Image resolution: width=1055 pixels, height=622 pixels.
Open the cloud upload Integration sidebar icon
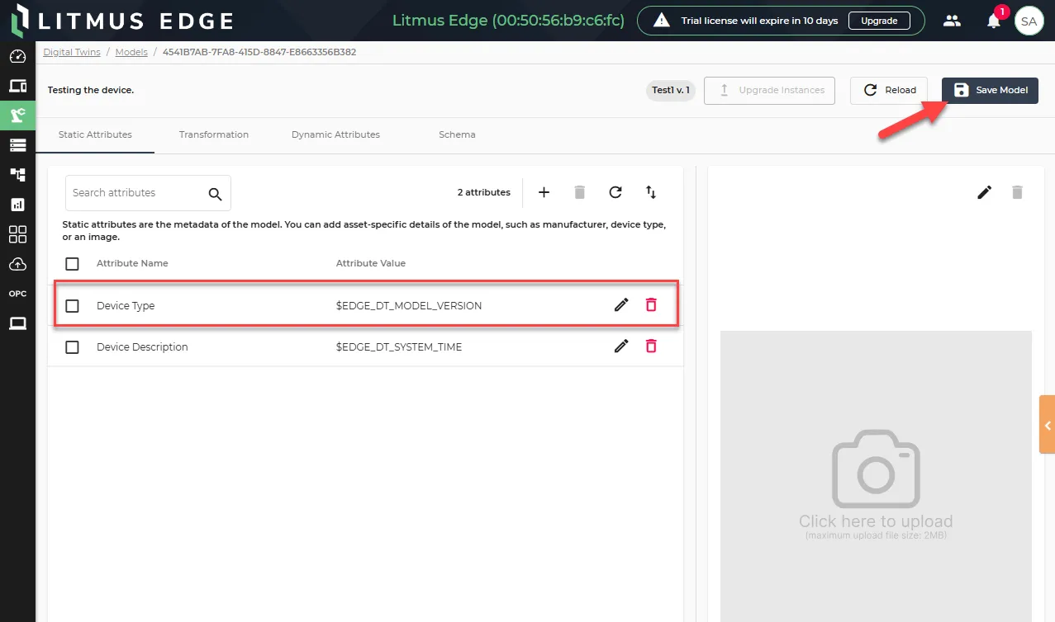17,264
